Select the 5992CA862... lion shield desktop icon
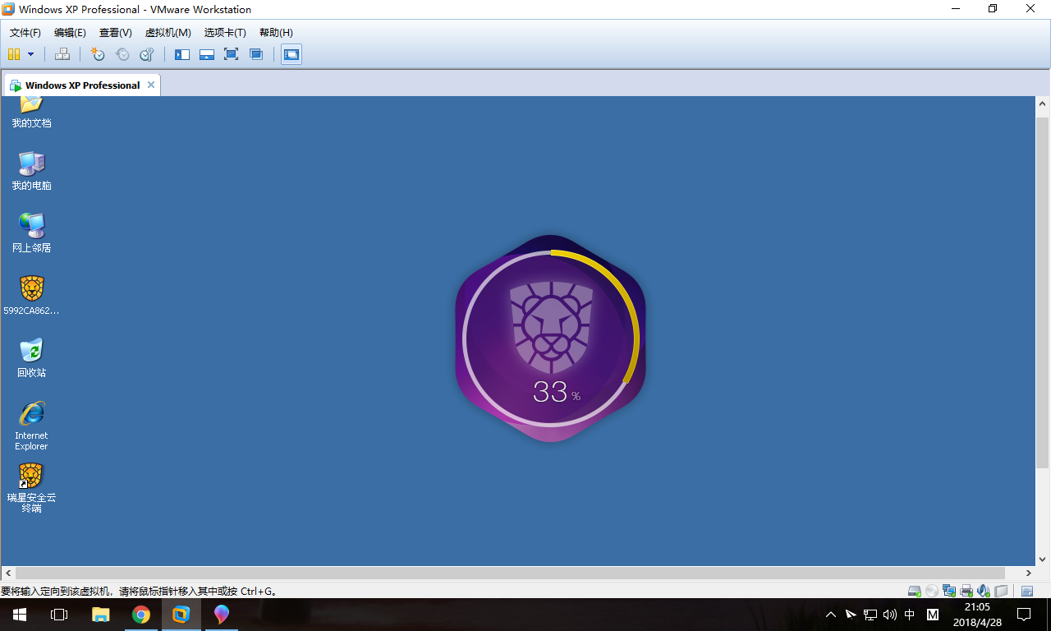 pyautogui.click(x=31, y=295)
